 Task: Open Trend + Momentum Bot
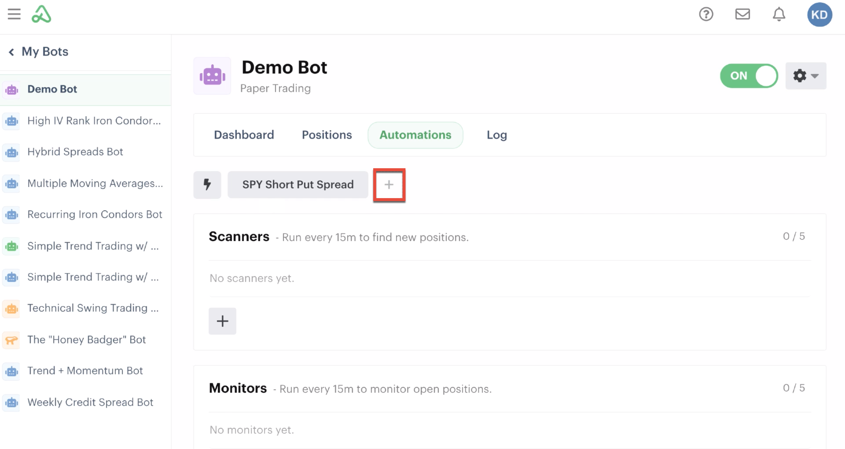tap(85, 371)
